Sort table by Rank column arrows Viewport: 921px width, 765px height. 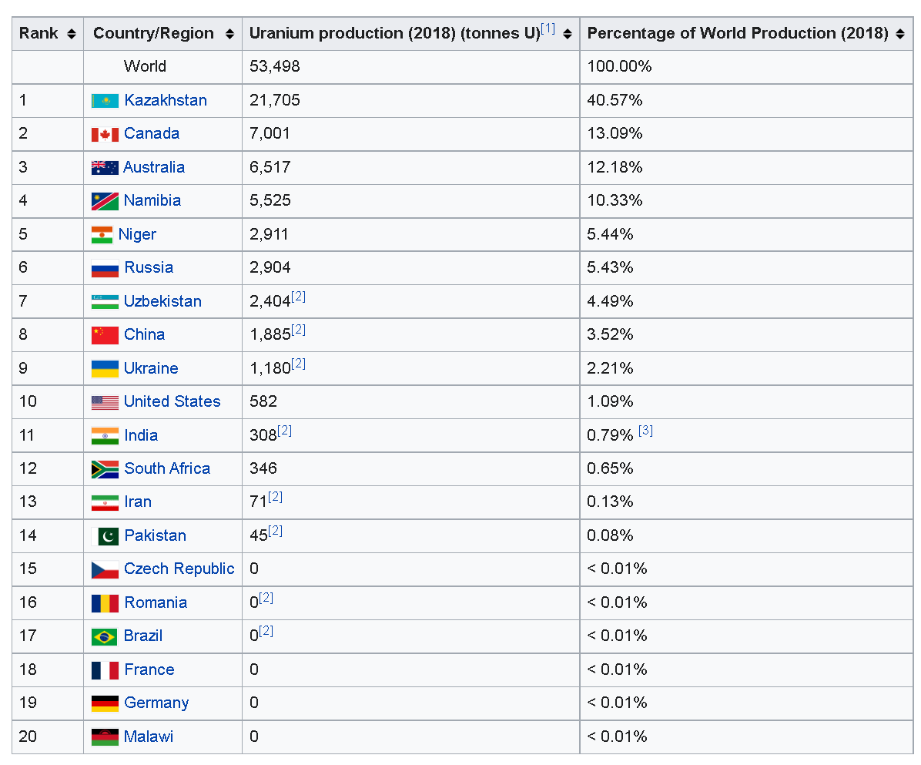[72, 34]
